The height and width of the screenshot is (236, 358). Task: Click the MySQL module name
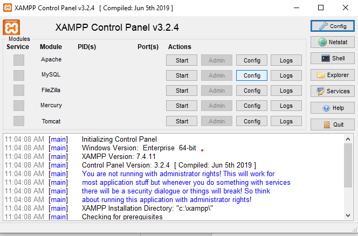(51, 75)
